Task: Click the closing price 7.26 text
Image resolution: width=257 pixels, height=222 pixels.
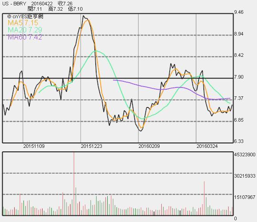Action: click(x=65, y=4)
